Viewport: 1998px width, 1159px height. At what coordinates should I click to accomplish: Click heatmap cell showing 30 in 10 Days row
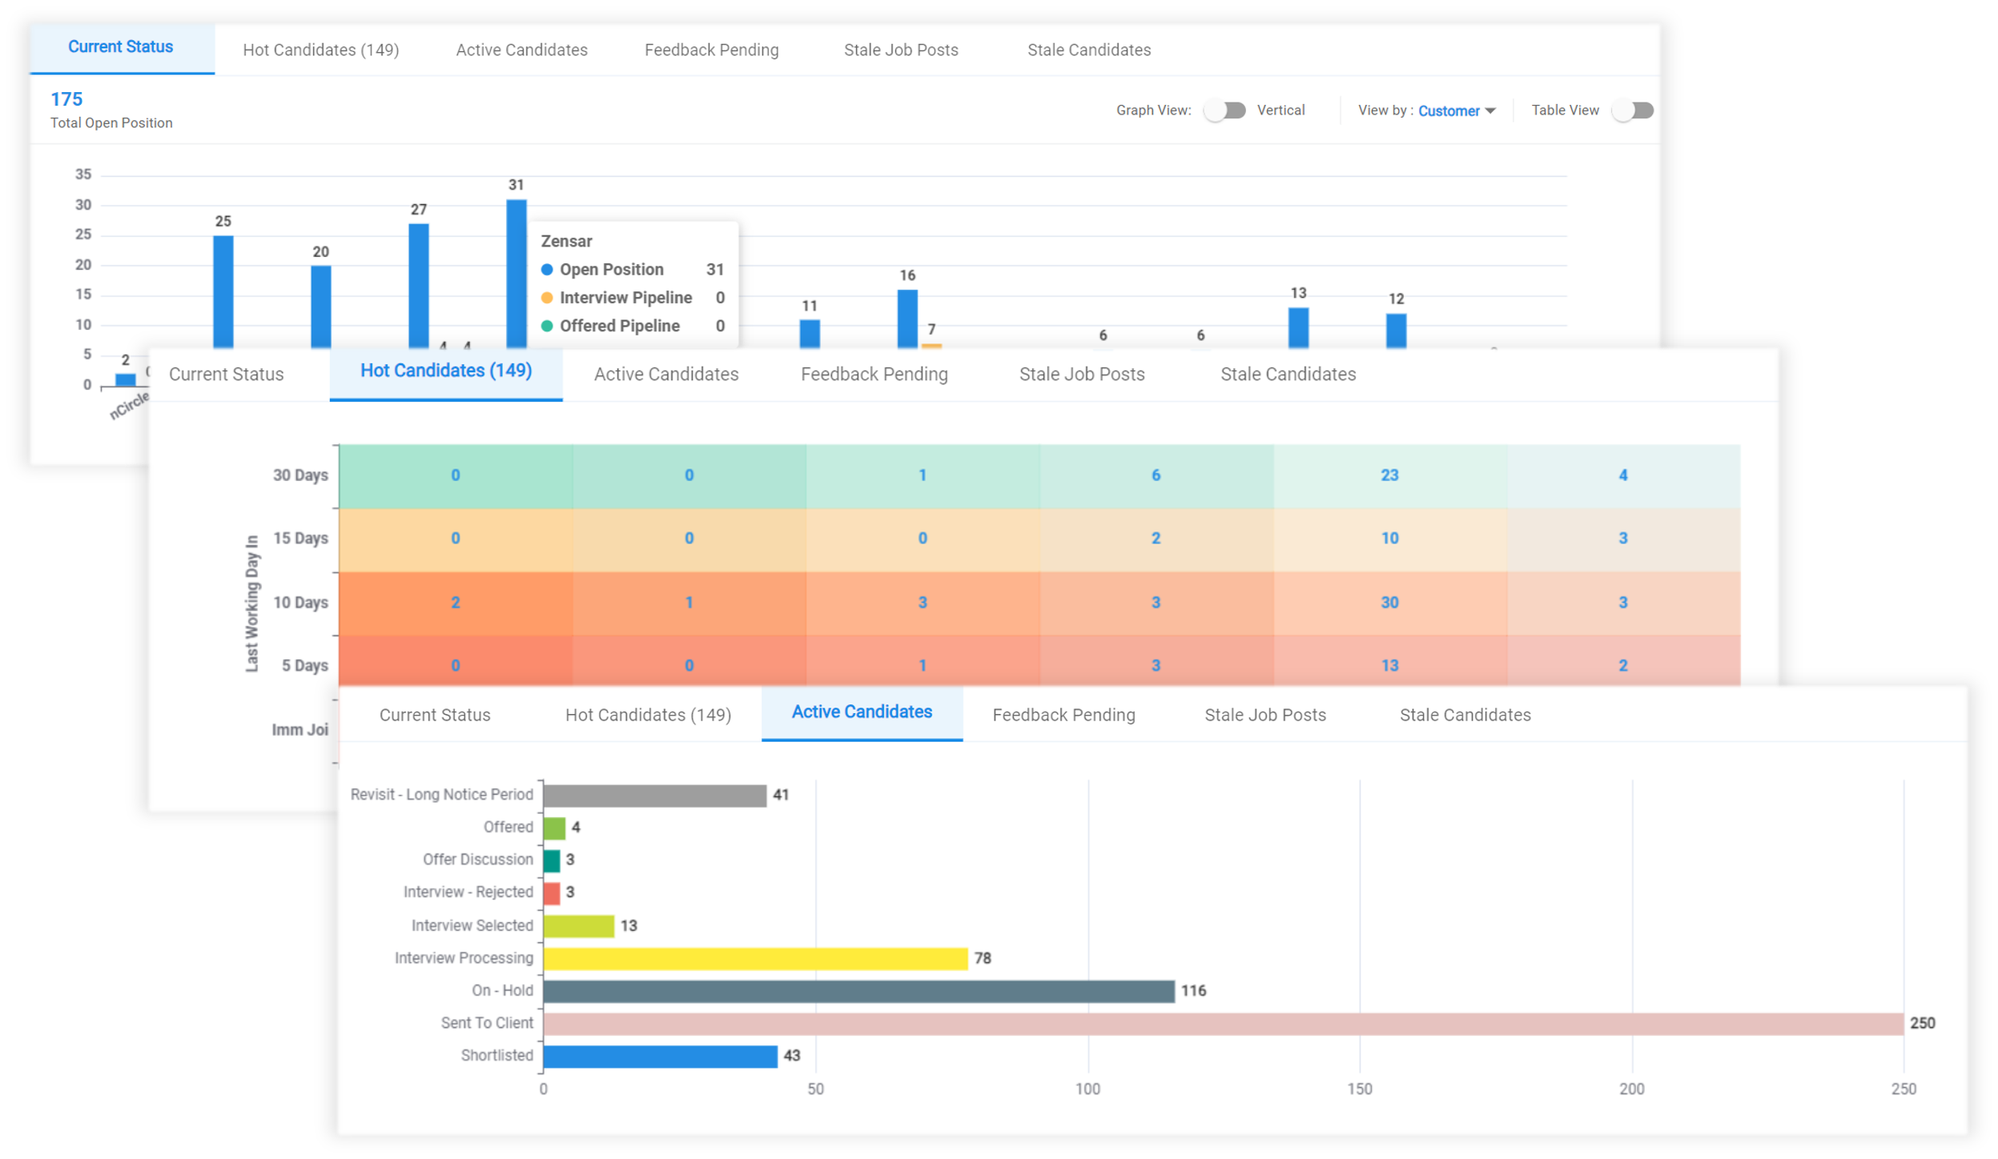coord(1389,602)
